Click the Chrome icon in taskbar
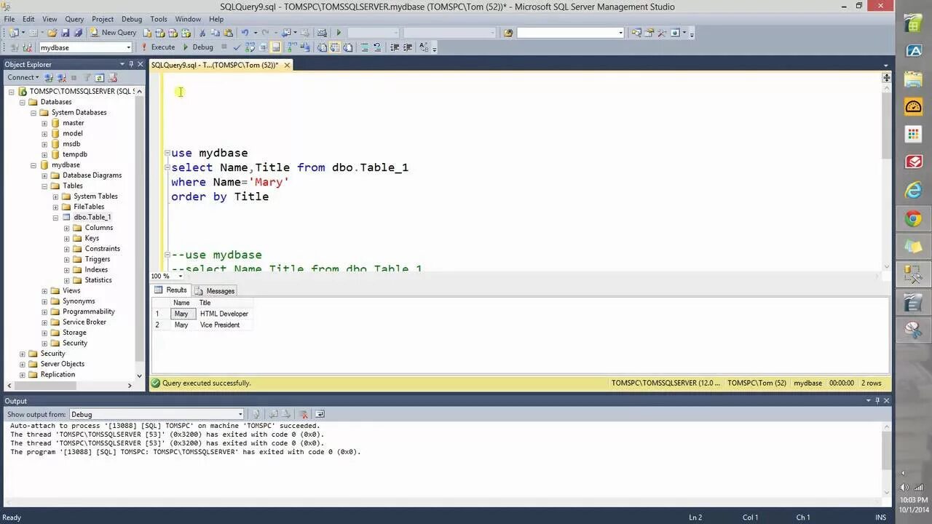 [913, 219]
